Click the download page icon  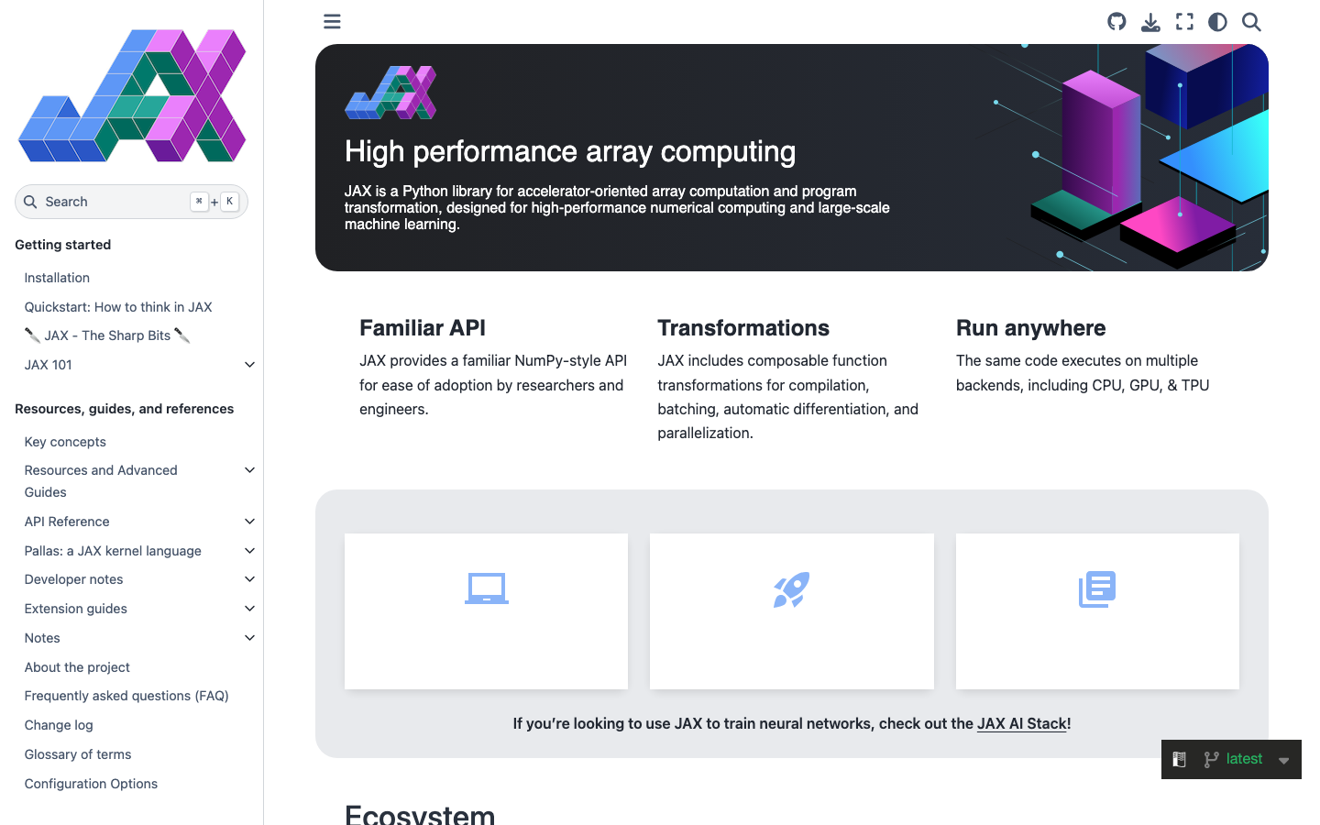[1150, 22]
